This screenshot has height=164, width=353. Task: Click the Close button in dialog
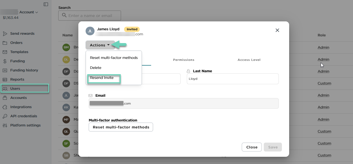pyautogui.click(x=252, y=147)
